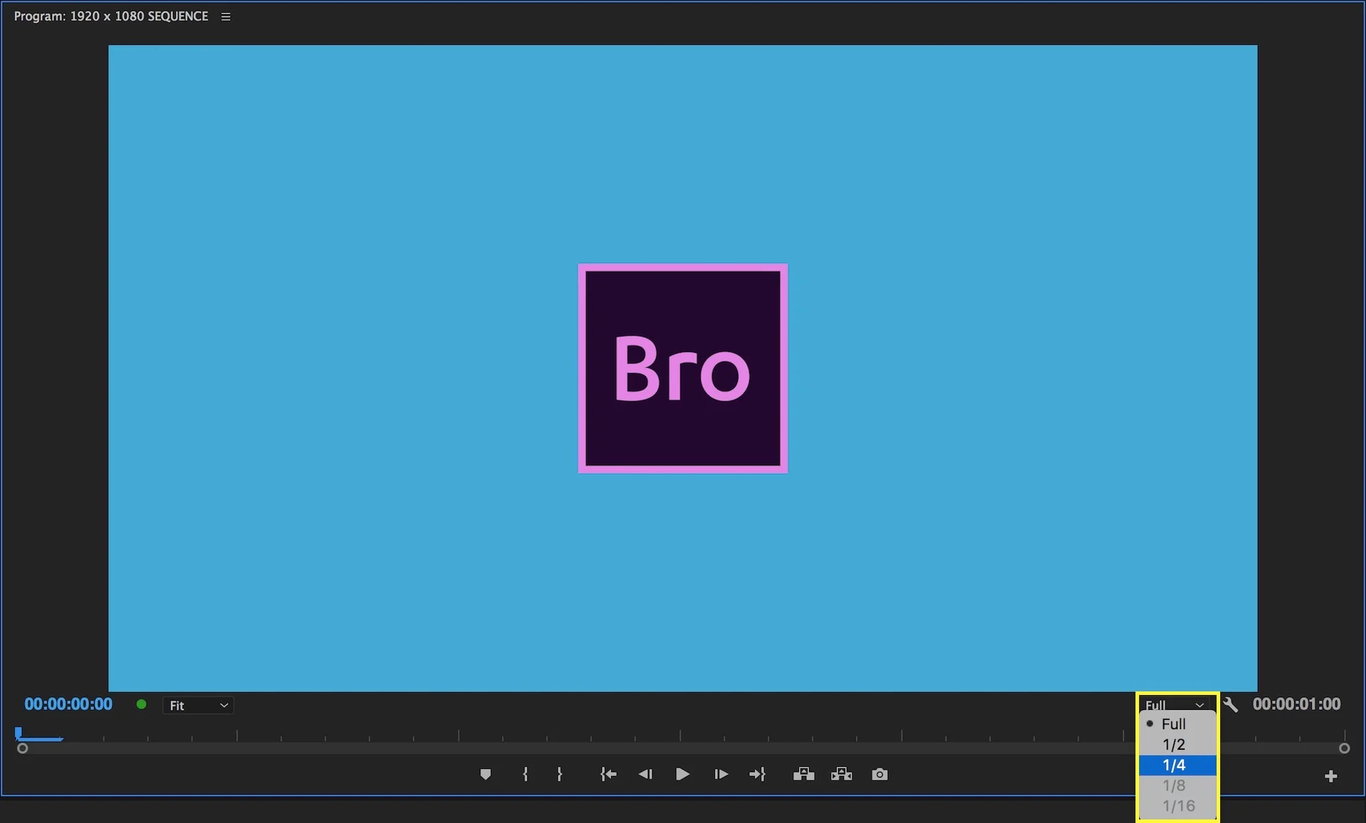
Task: Click the Program: 1920 x 1080 SEQUENCE tab
Action: (110, 16)
